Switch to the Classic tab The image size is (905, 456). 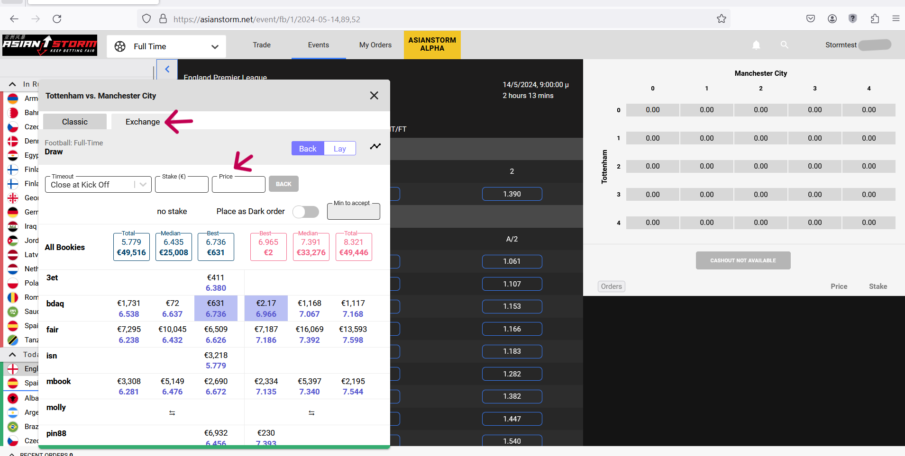click(x=75, y=122)
